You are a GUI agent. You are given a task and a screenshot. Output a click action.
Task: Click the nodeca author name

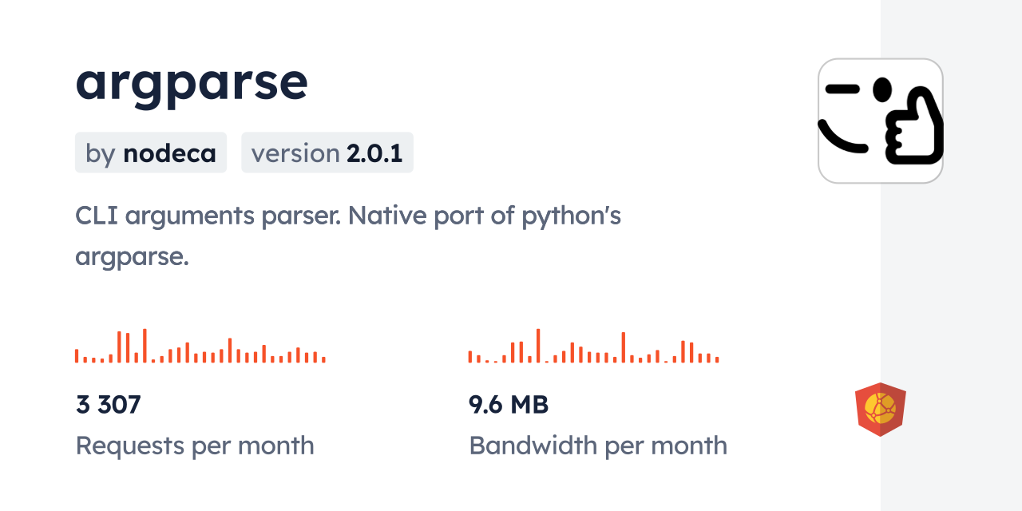click(169, 153)
